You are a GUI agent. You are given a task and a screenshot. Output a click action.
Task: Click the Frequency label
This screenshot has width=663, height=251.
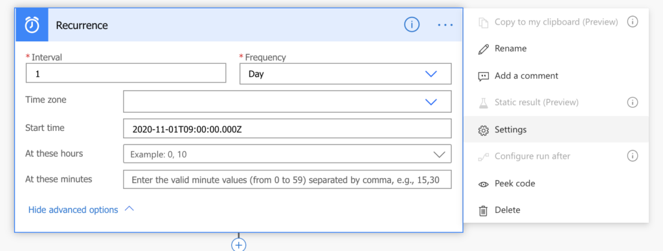point(265,57)
